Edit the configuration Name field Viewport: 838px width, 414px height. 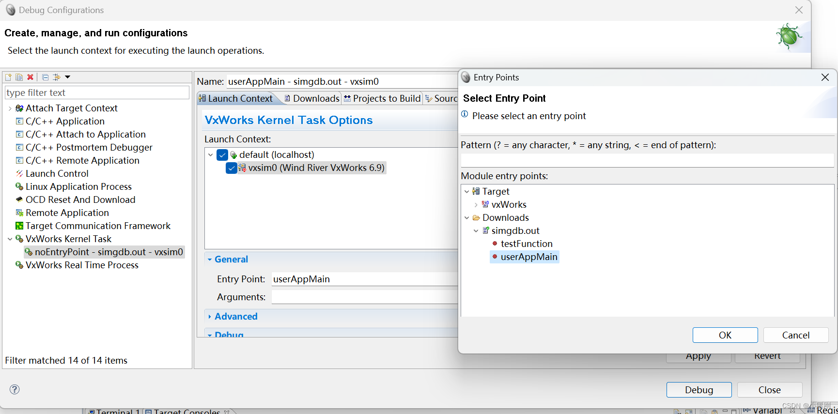click(341, 81)
